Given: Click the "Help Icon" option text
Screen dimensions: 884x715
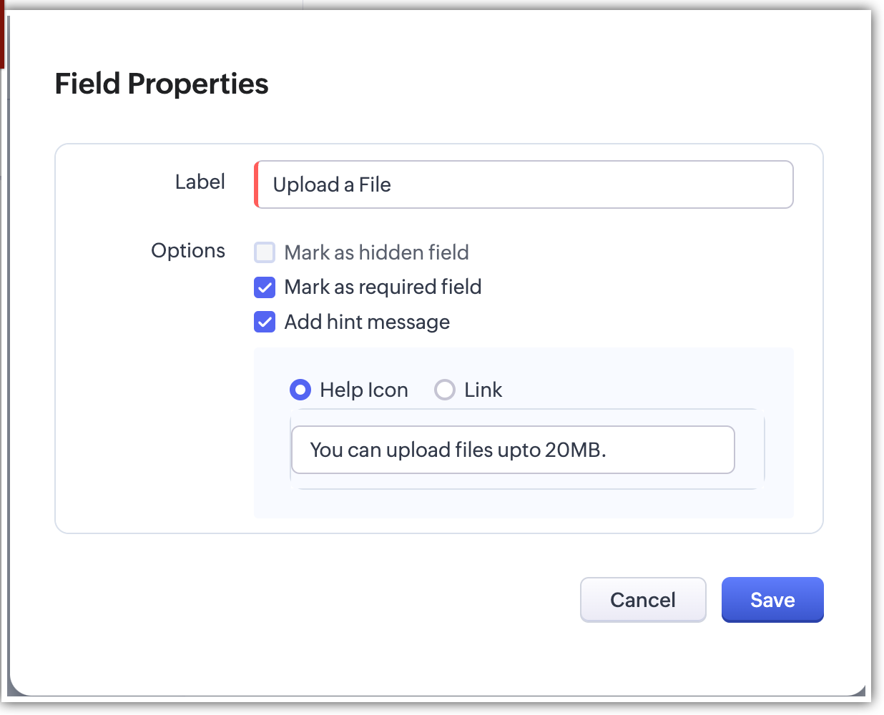Looking at the screenshot, I should tap(364, 390).
